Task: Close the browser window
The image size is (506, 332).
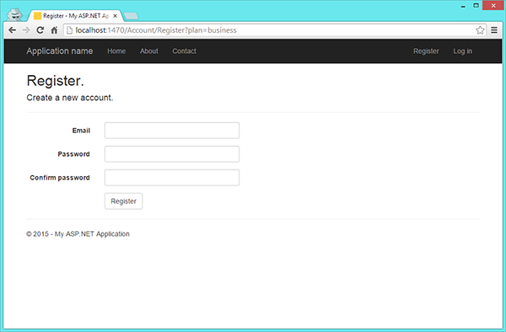Action: [493, 6]
